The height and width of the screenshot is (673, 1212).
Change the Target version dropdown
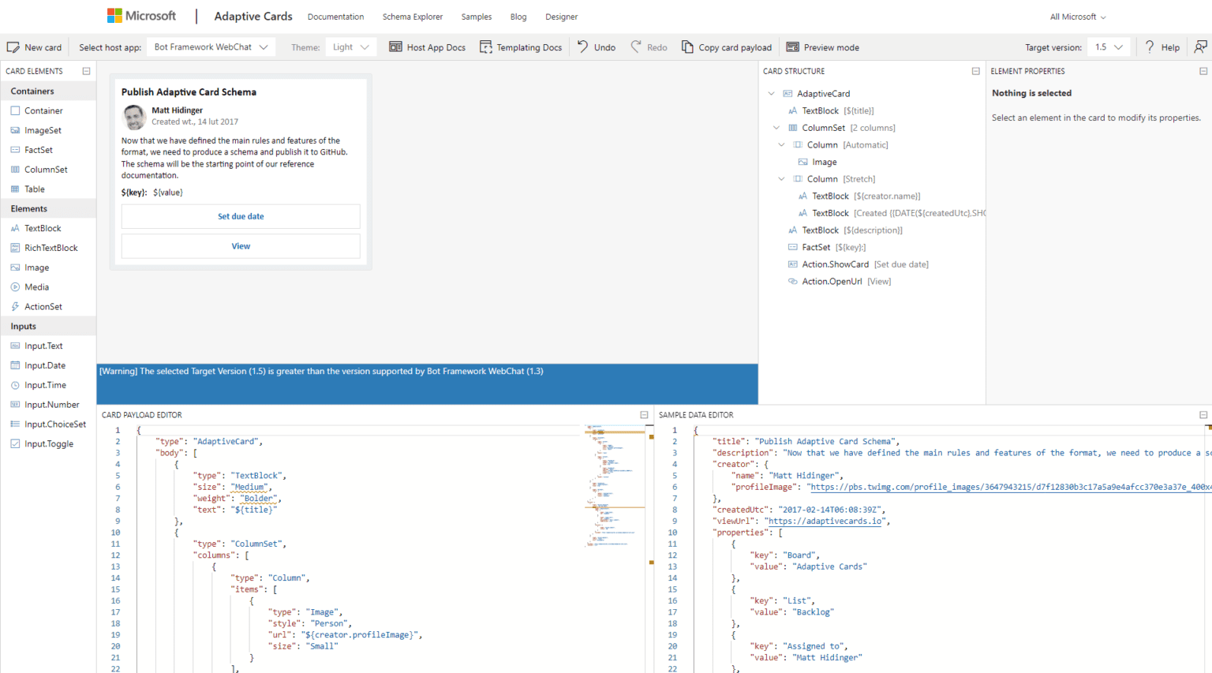1108,47
